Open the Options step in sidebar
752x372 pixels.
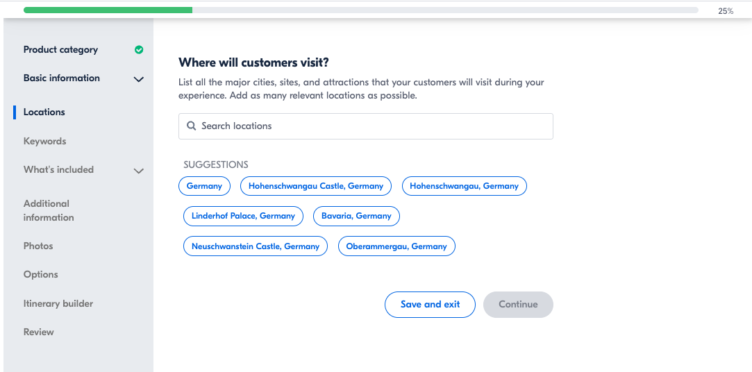(x=40, y=274)
